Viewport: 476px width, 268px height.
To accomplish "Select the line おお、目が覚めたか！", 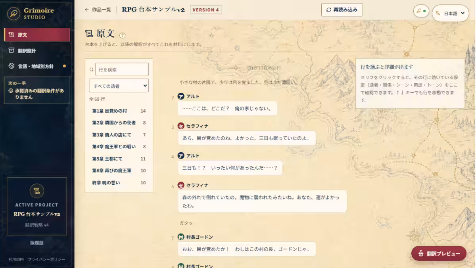I will [246, 249].
